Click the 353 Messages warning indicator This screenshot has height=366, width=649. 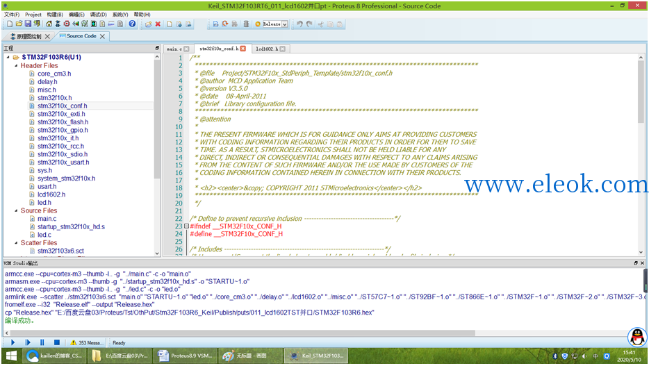coord(85,343)
